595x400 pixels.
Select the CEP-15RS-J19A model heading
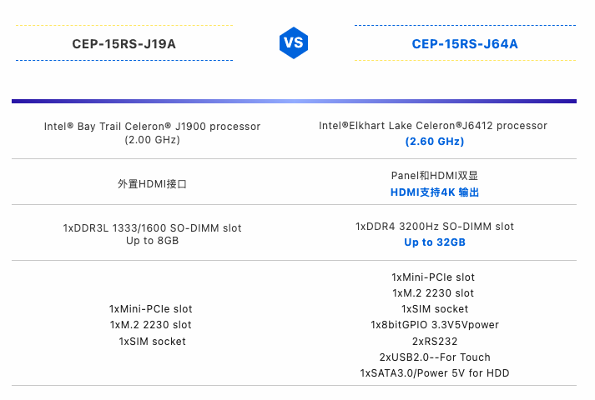[x=124, y=44]
